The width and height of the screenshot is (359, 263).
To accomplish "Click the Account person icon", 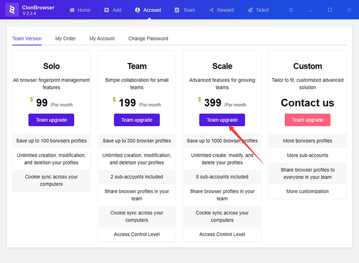I will (138, 10).
